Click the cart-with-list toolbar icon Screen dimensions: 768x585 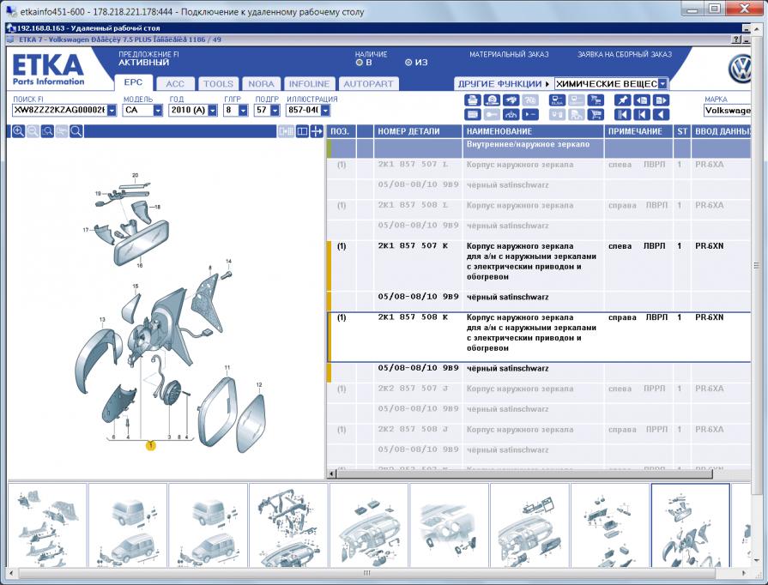tap(596, 100)
